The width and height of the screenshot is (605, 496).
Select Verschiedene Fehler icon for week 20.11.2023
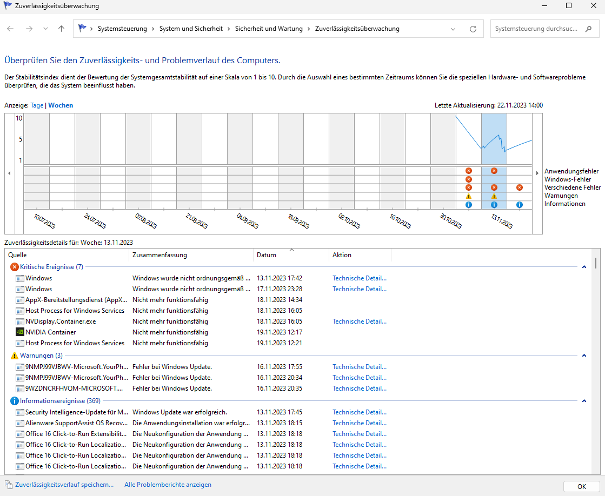pyautogui.click(x=520, y=187)
